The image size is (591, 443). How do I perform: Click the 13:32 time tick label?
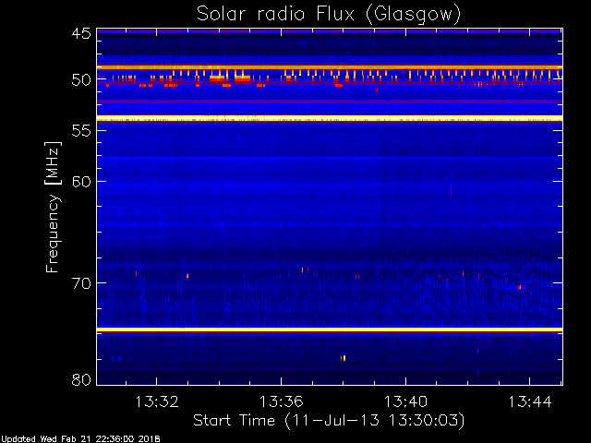[x=156, y=401]
